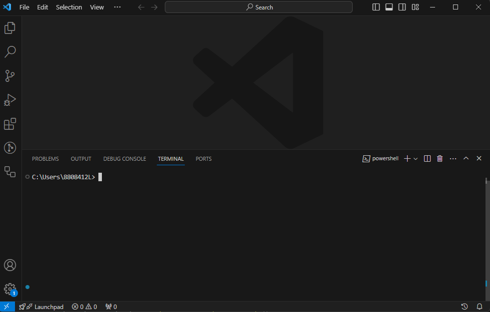Create a new terminal with the plus icon

click(407, 159)
